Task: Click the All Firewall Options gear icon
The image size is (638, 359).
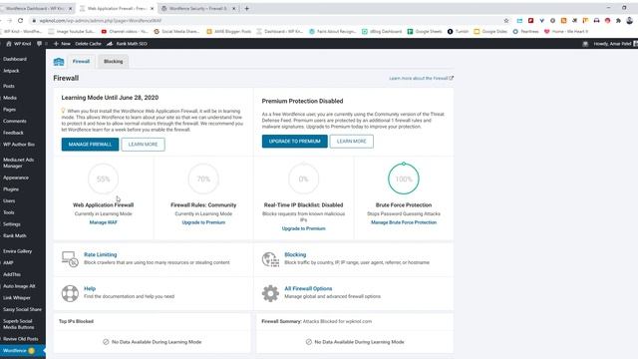Action: coord(270,293)
